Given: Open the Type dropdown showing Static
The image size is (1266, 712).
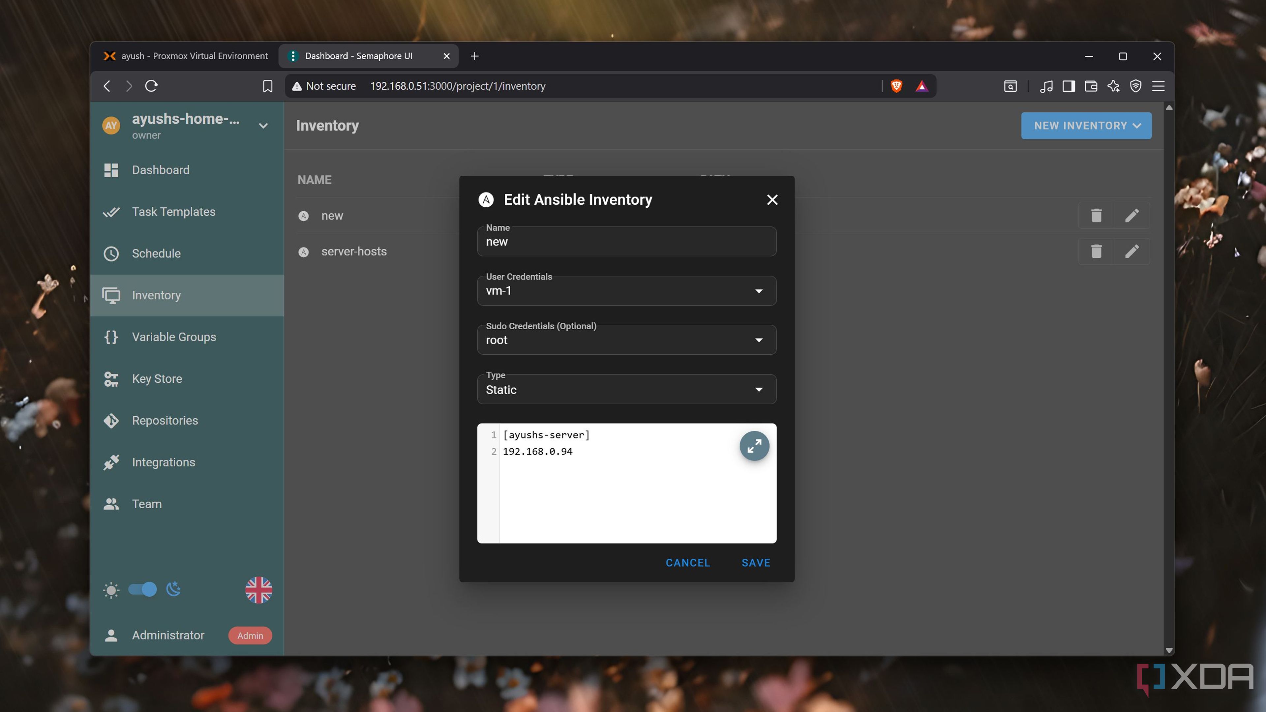Looking at the screenshot, I should click(x=627, y=390).
